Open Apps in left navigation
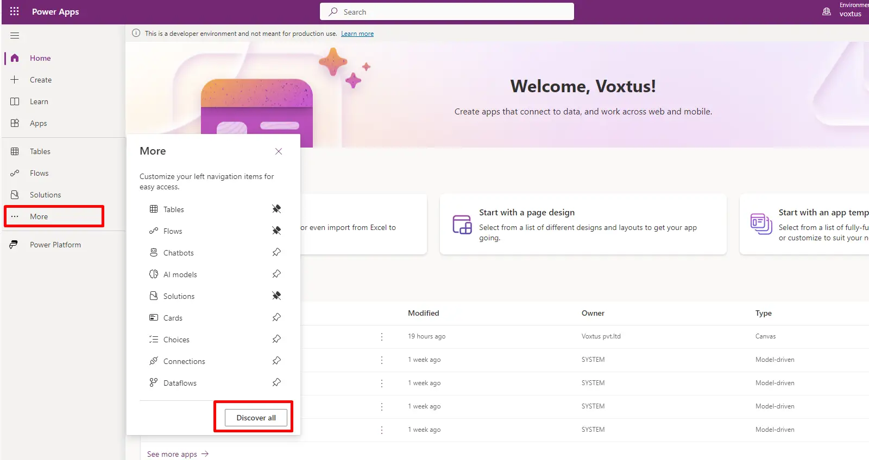This screenshot has height=460, width=869. [x=38, y=123]
